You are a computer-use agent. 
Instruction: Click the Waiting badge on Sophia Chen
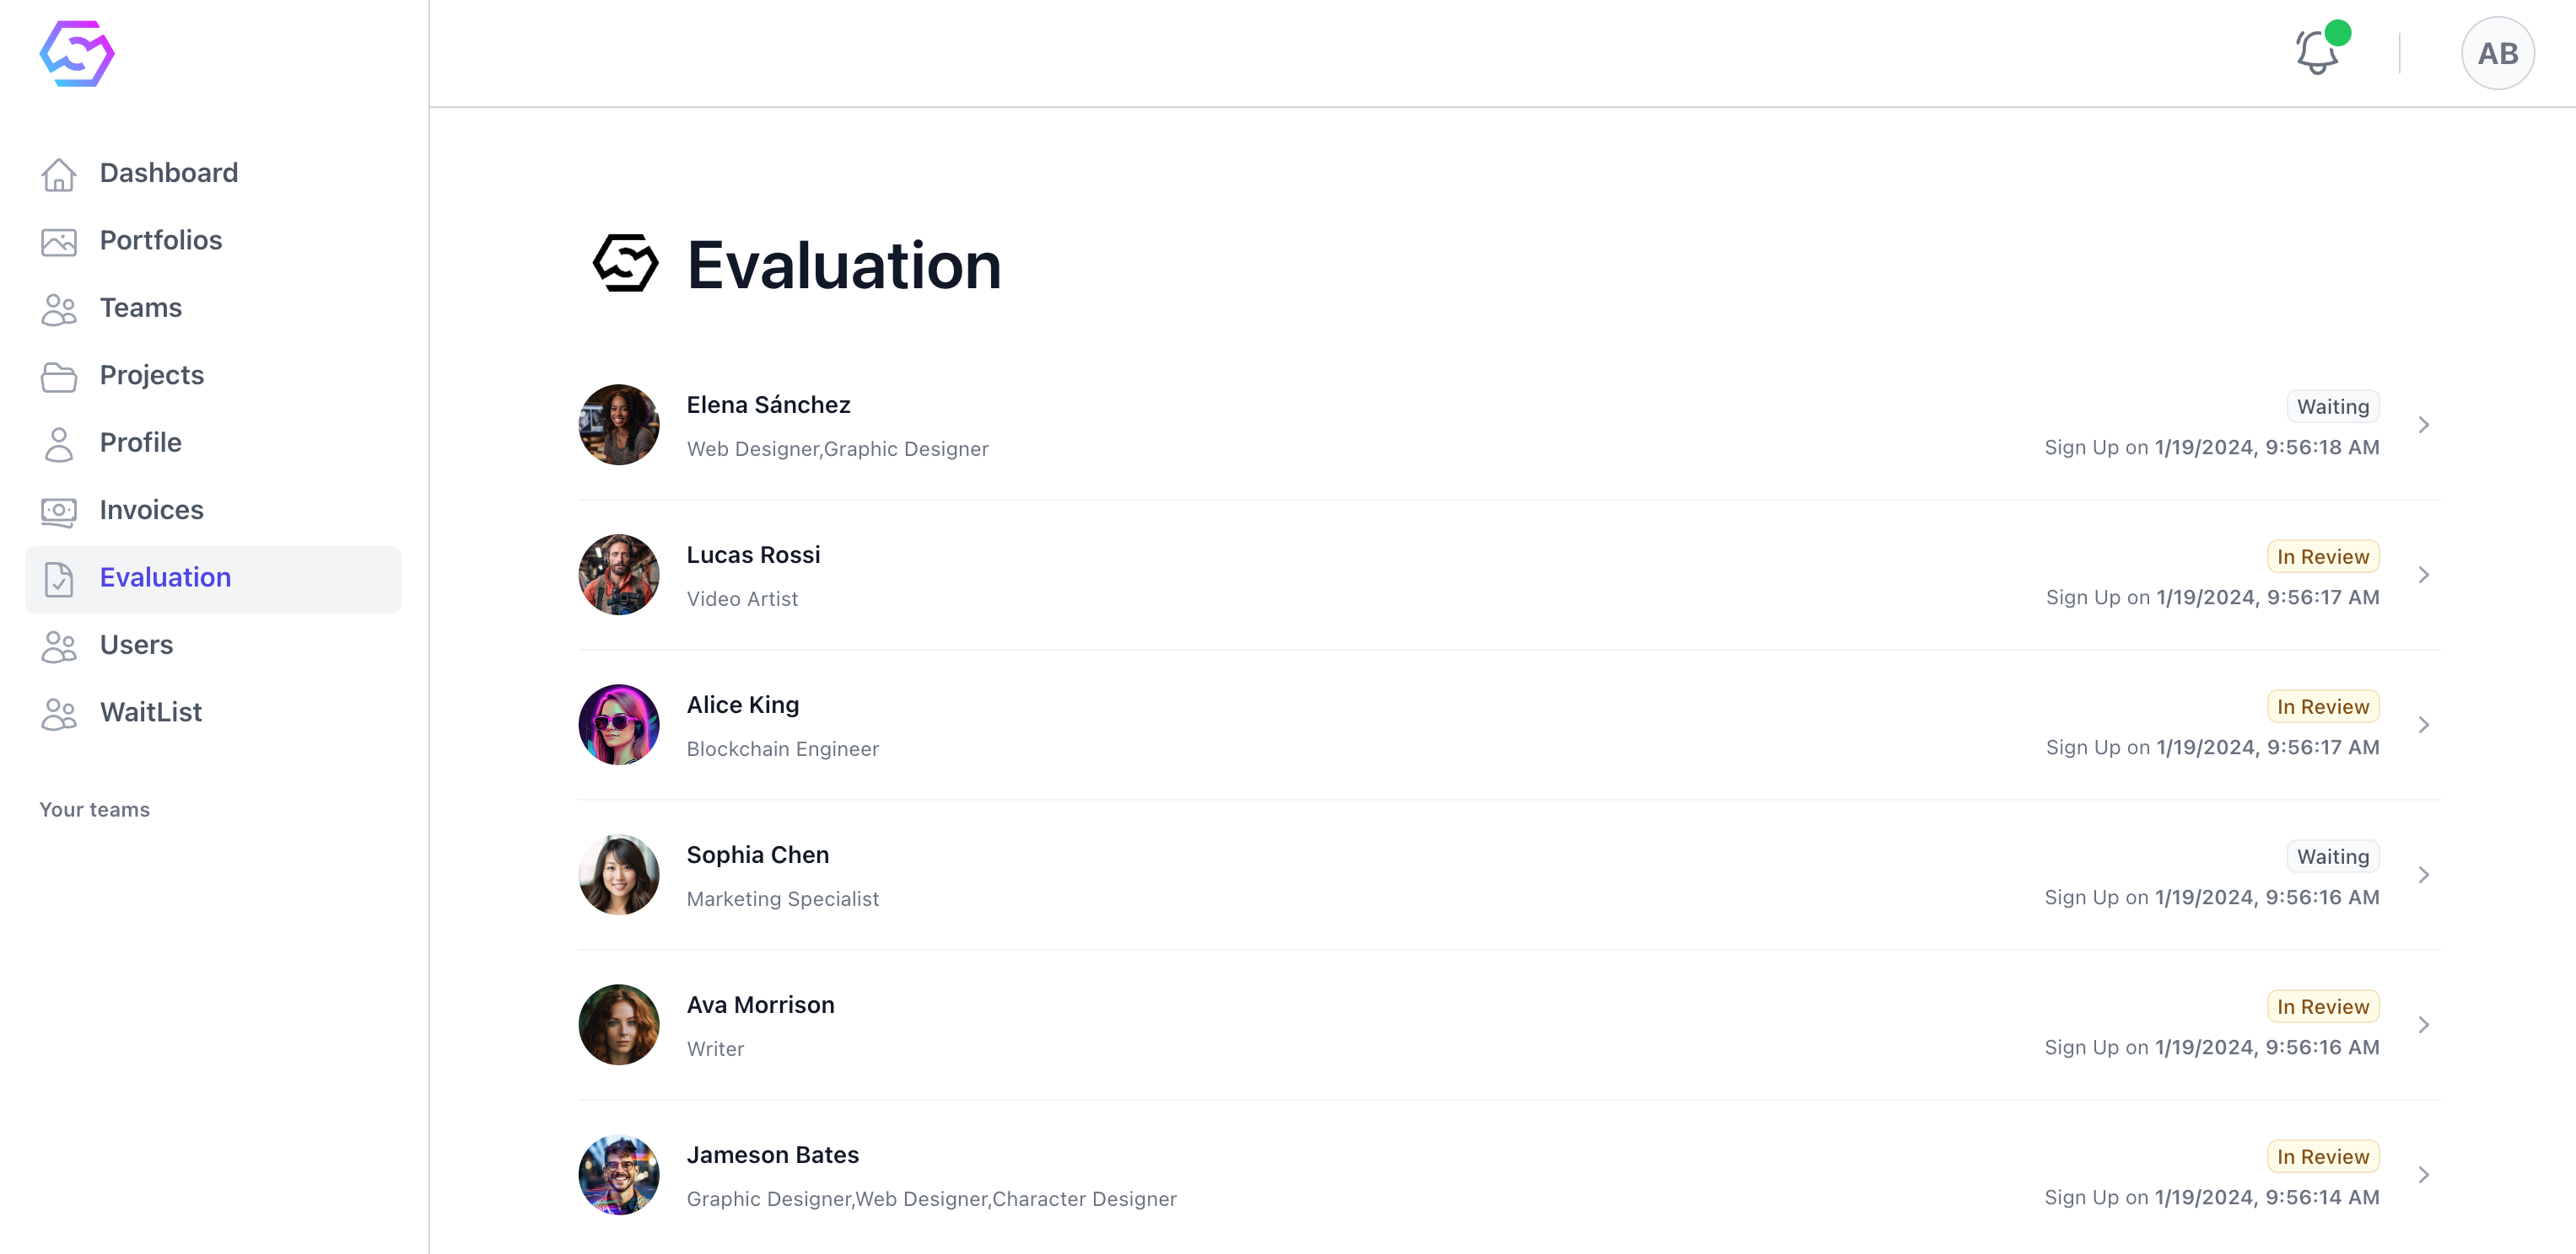(2332, 856)
